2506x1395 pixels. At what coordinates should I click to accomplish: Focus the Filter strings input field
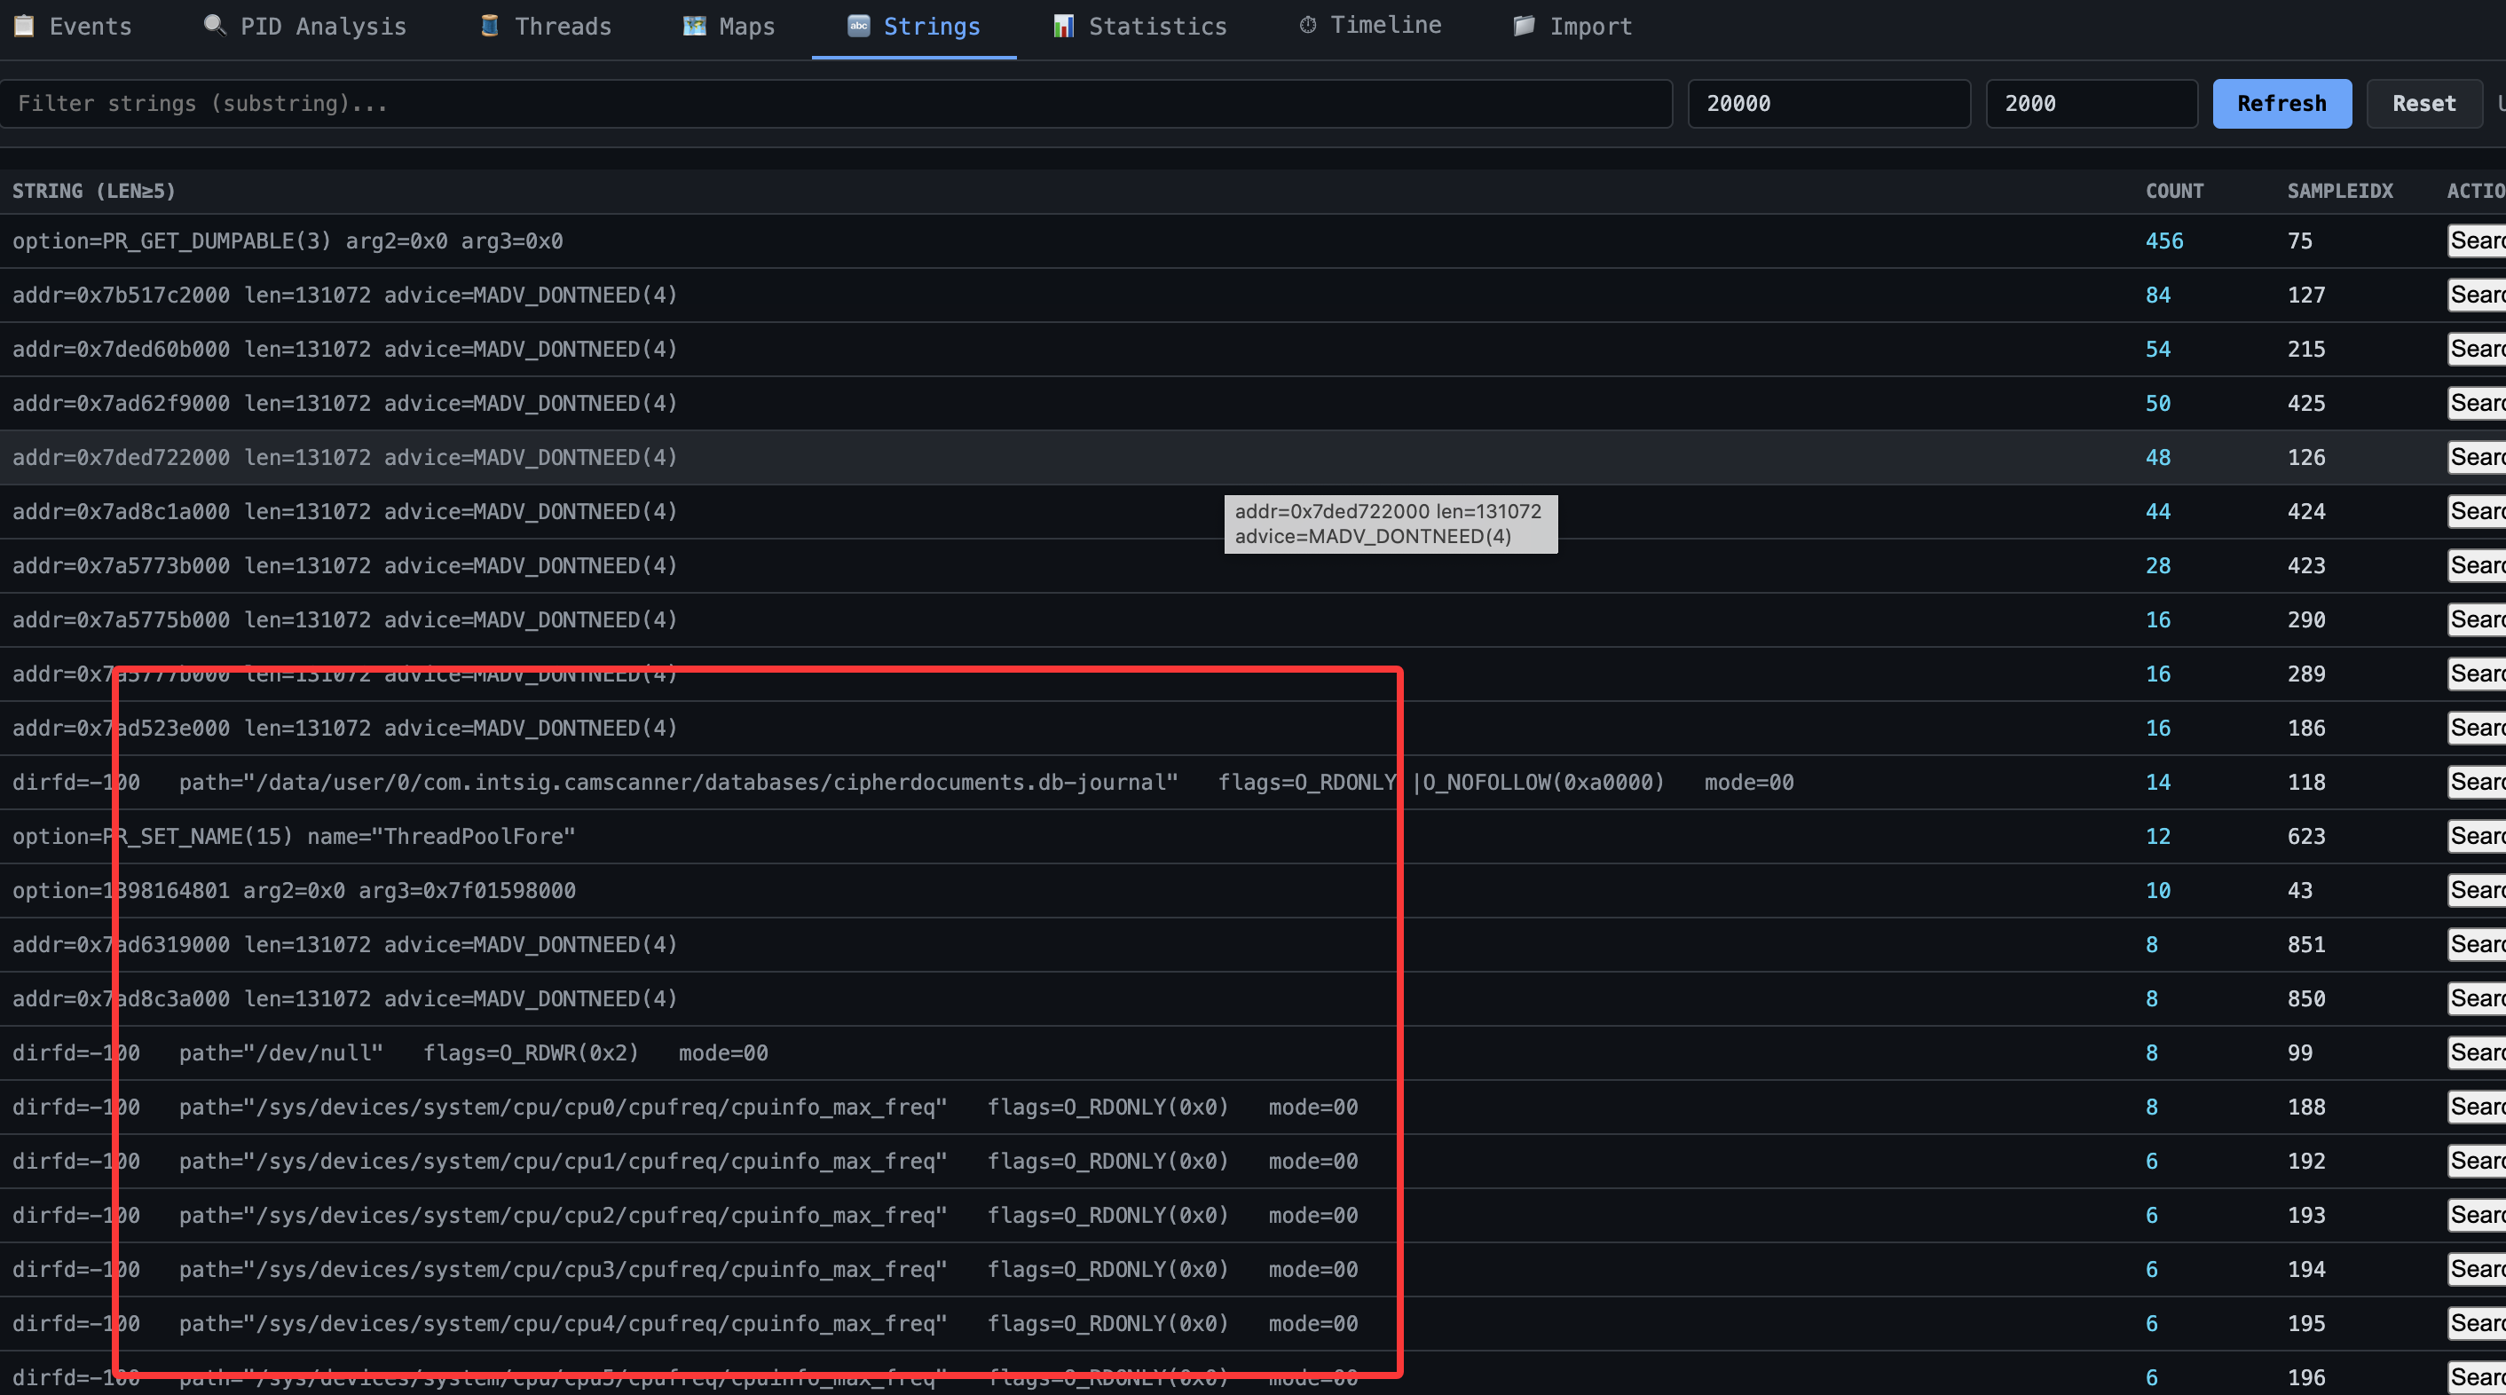837,103
